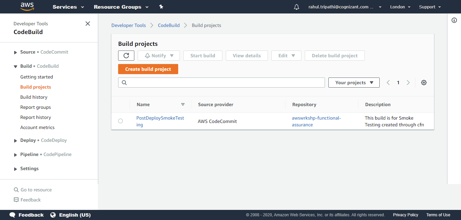Go to previous page of projects
Screen dimensions: 461x220
pyautogui.click(x=388, y=83)
